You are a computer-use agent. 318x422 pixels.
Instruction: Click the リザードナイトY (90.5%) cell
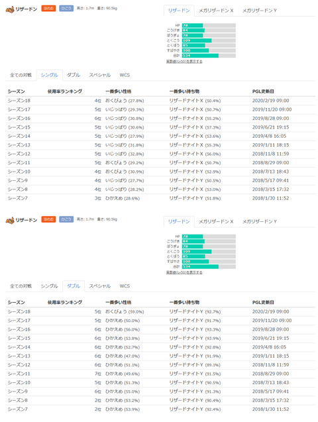click(x=195, y=383)
